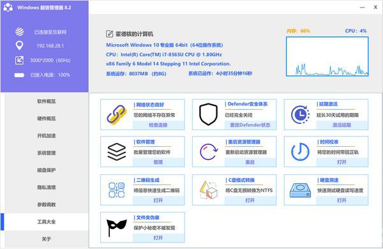Image resolution: width=383 pixels, height=249 pixels.
Task: Click the edit pencil icon beside computer name
Action: click(109, 34)
